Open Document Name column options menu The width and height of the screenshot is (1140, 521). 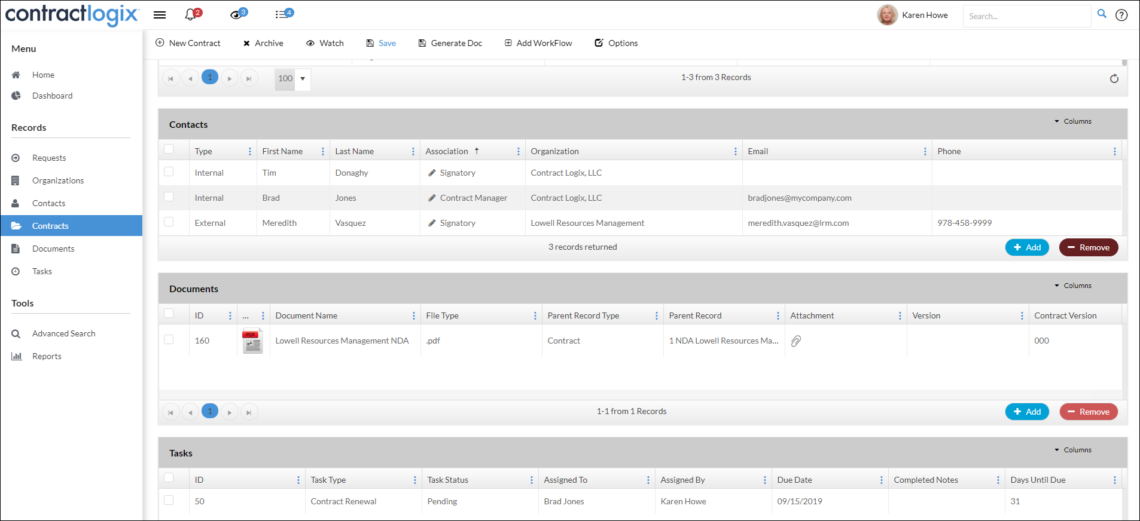[414, 315]
